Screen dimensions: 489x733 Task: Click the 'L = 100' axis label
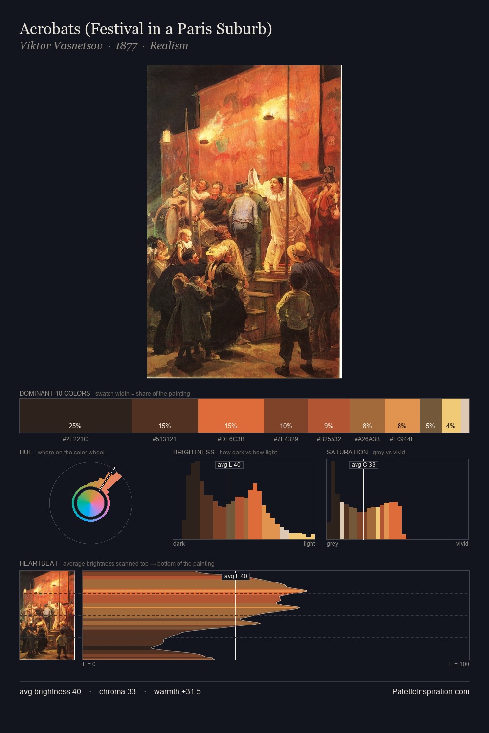tap(459, 664)
